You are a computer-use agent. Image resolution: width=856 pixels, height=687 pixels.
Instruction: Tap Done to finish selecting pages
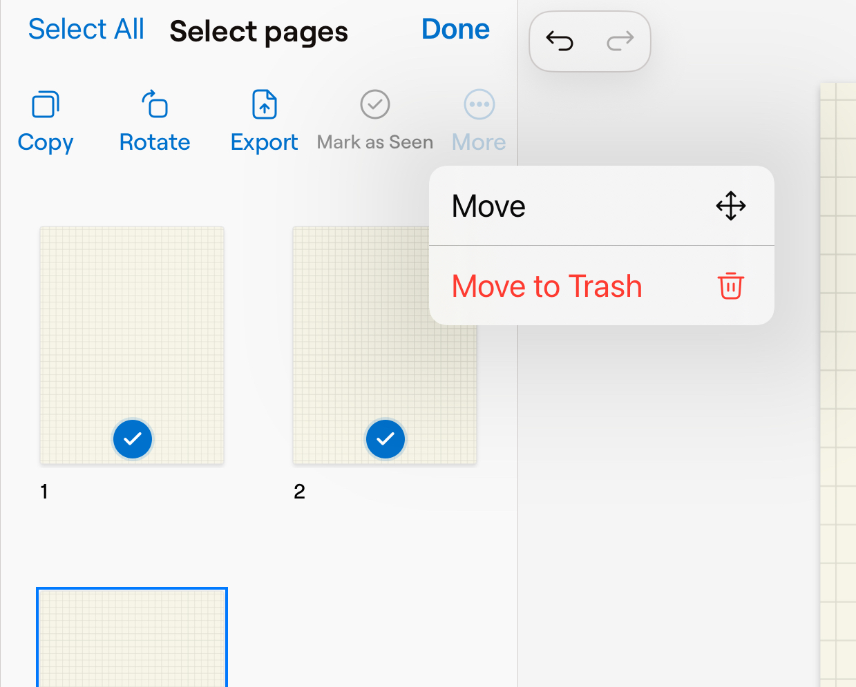[x=455, y=30]
